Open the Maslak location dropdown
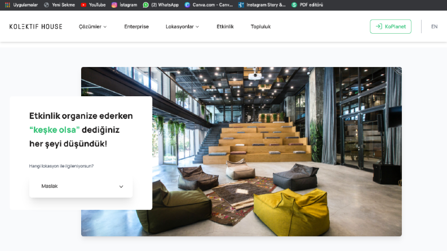447x251 pixels. [81, 186]
